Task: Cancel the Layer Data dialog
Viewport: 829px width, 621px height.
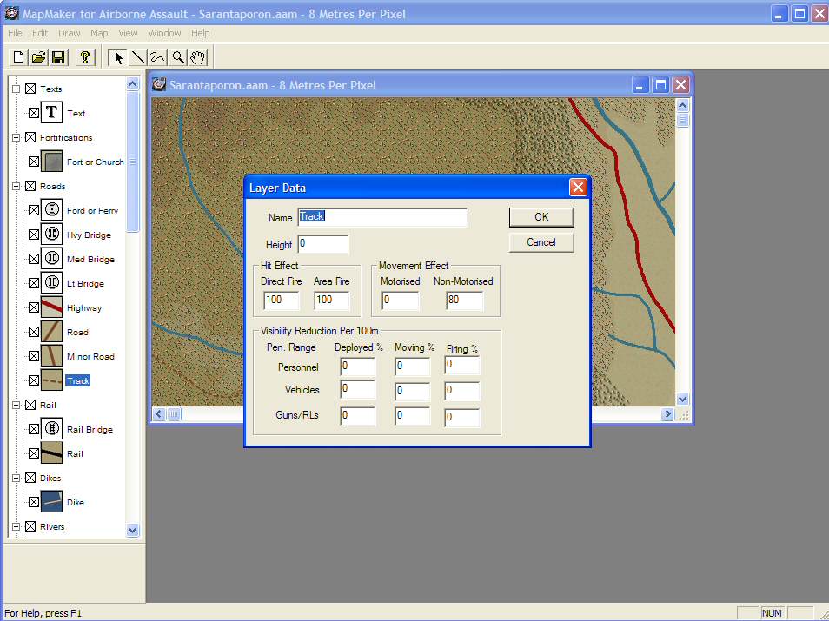Action: [541, 242]
